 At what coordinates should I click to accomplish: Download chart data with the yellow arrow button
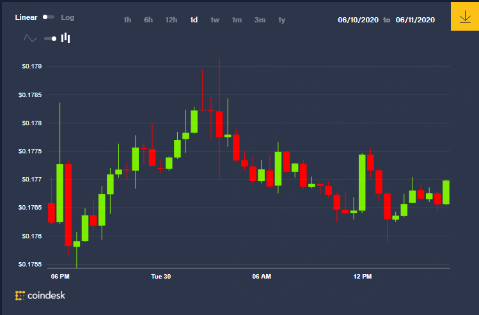[465, 17]
